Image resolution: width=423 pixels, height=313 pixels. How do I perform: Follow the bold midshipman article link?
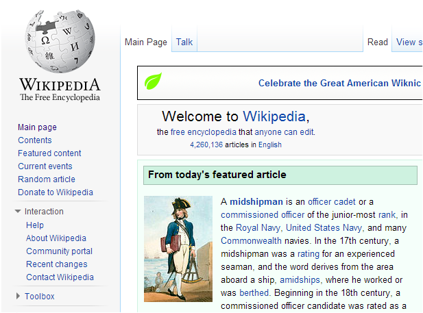[x=256, y=201]
